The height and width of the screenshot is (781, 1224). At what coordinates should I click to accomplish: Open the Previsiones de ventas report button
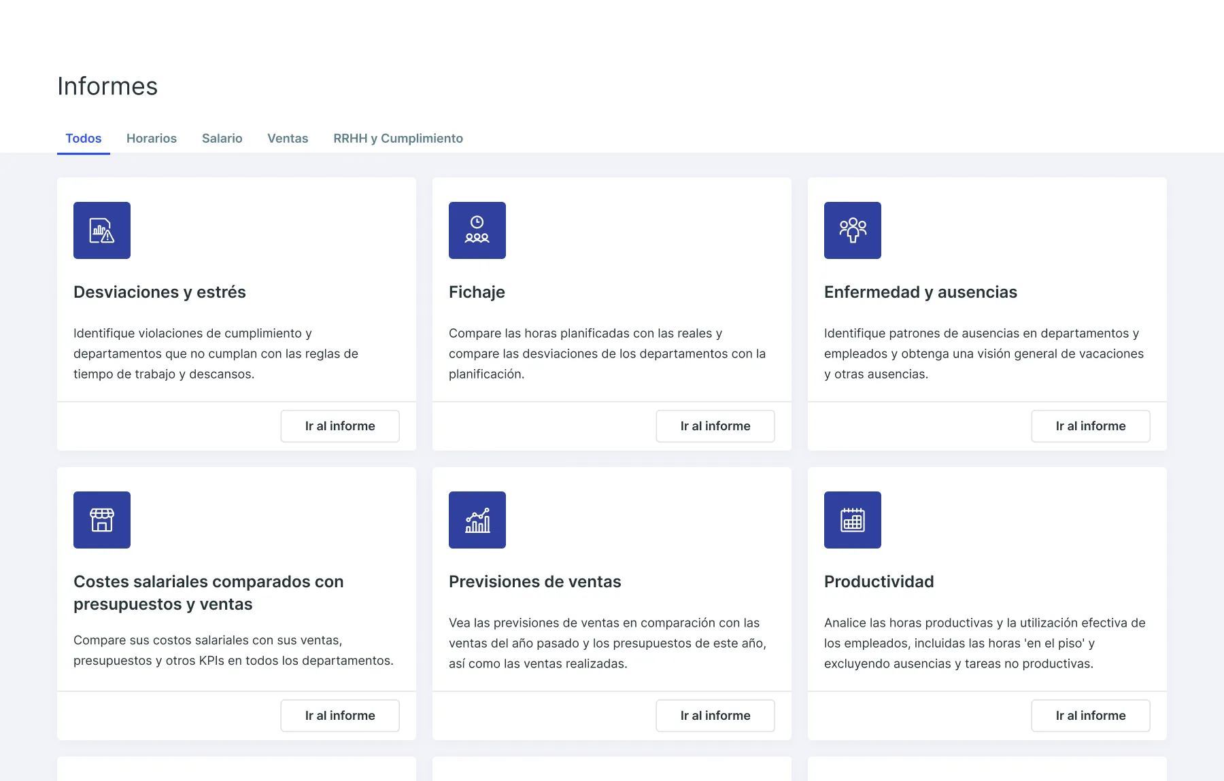tap(715, 716)
